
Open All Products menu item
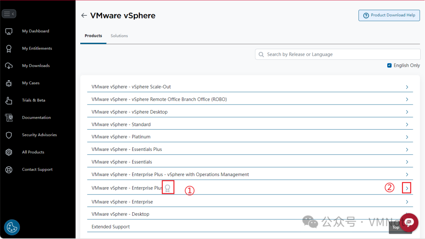pyautogui.click(x=33, y=152)
